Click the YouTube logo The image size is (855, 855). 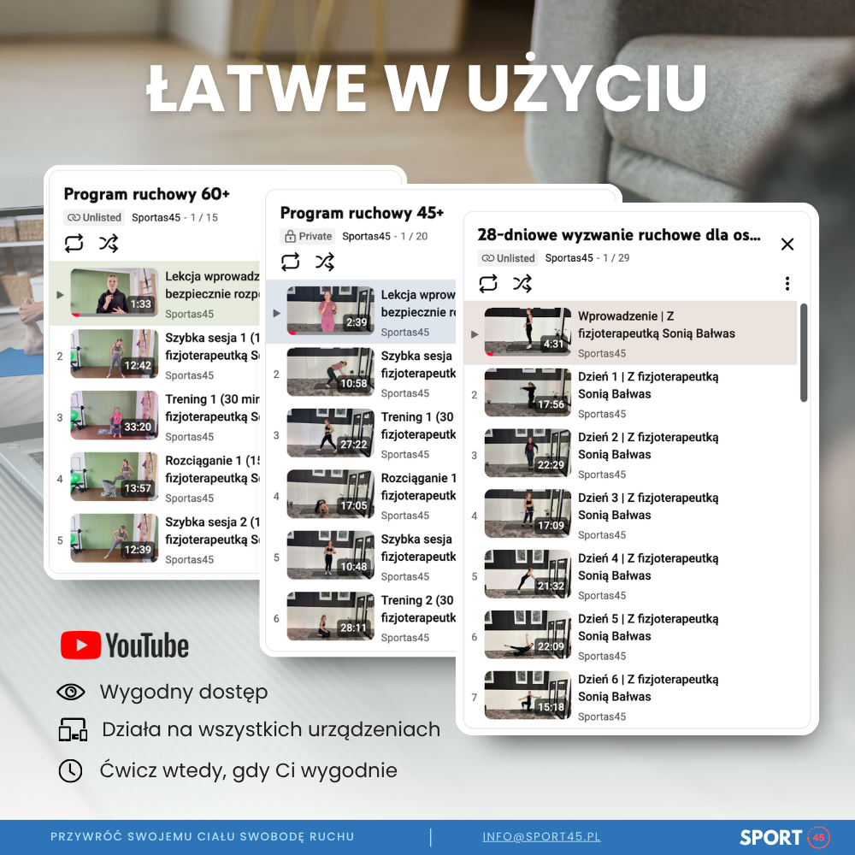125,646
